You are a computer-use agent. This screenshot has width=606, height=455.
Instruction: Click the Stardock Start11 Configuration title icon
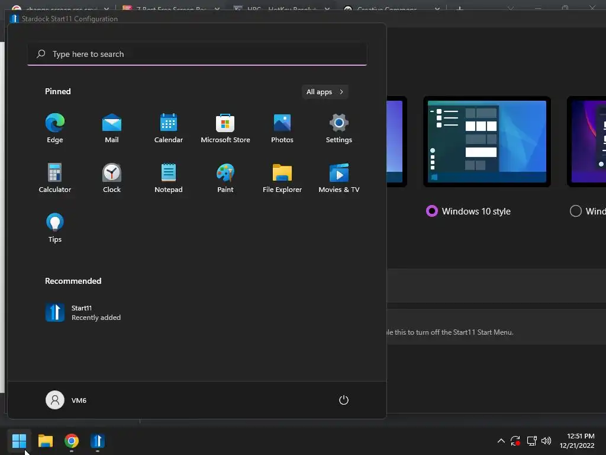pyautogui.click(x=14, y=18)
